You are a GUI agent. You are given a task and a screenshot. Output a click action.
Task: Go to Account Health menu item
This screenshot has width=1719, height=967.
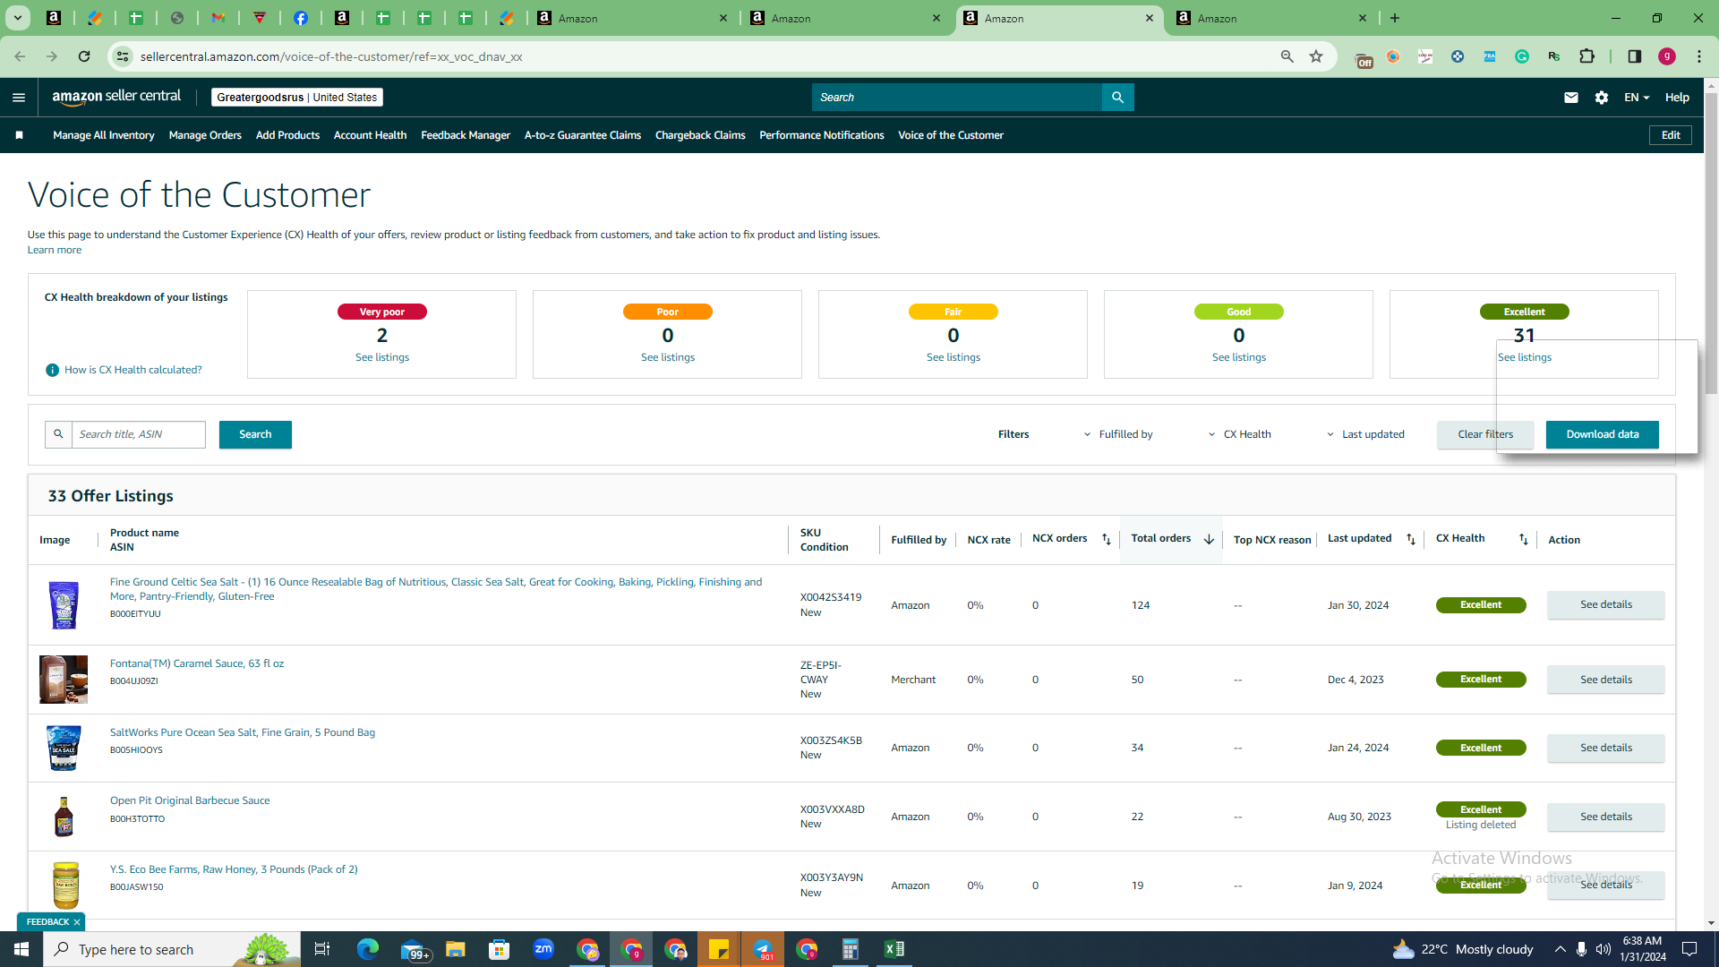click(370, 135)
